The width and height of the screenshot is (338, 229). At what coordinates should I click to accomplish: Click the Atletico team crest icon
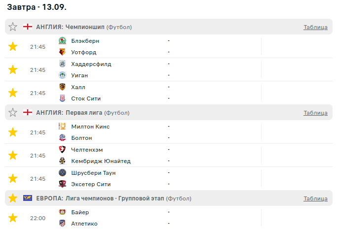pyautogui.click(x=63, y=224)
